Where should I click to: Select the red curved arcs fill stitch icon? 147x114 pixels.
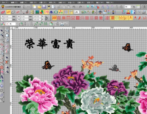coord(82,18)
